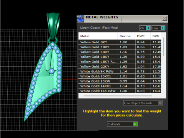Select the pendant bail in the viewport
Image resolution: width=184 pixels, height=138 pixels.
(x=53, y=26)
